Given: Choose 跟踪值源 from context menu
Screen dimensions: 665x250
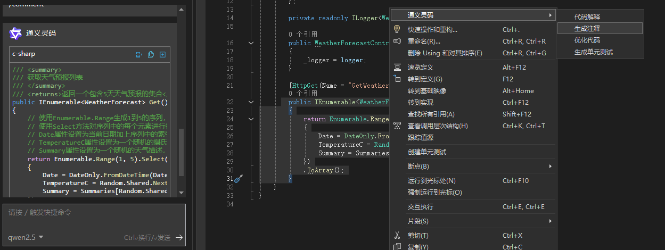Looking at the screenshot, I should click(x=473, y=137).
